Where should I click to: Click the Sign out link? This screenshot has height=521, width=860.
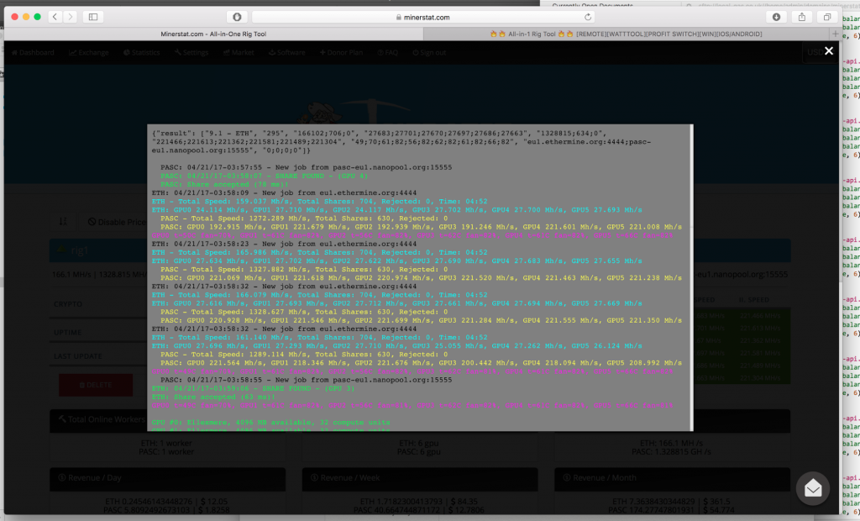point(428,52)
